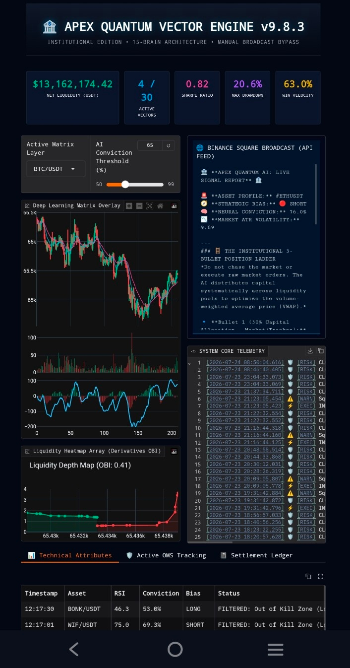Click the chart icon beside Liquidity Heatmap Array

pos(28,451)
